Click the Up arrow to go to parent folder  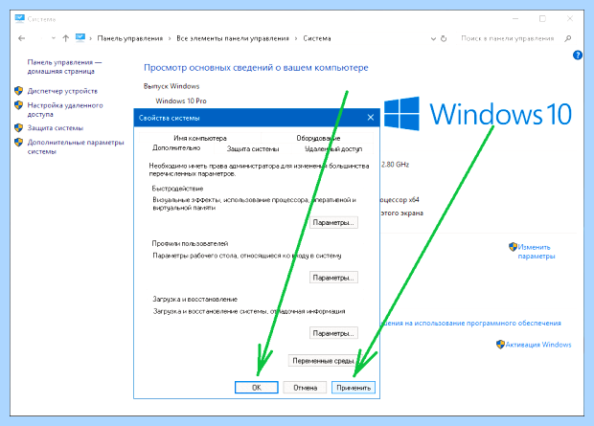point(66,38)
